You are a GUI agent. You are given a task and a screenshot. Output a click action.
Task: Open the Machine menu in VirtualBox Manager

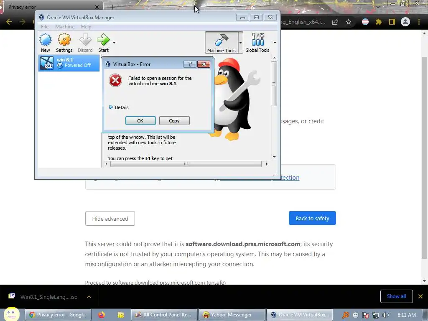click(x=65, y=27)
